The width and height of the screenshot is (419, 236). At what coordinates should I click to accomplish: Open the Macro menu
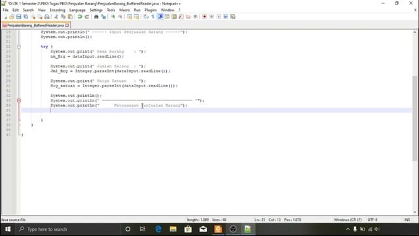pyautogui.click(x=124, y=10)
